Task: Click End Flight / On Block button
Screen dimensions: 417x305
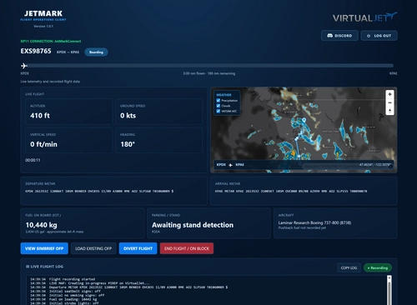Action: [x=187, y=248]
